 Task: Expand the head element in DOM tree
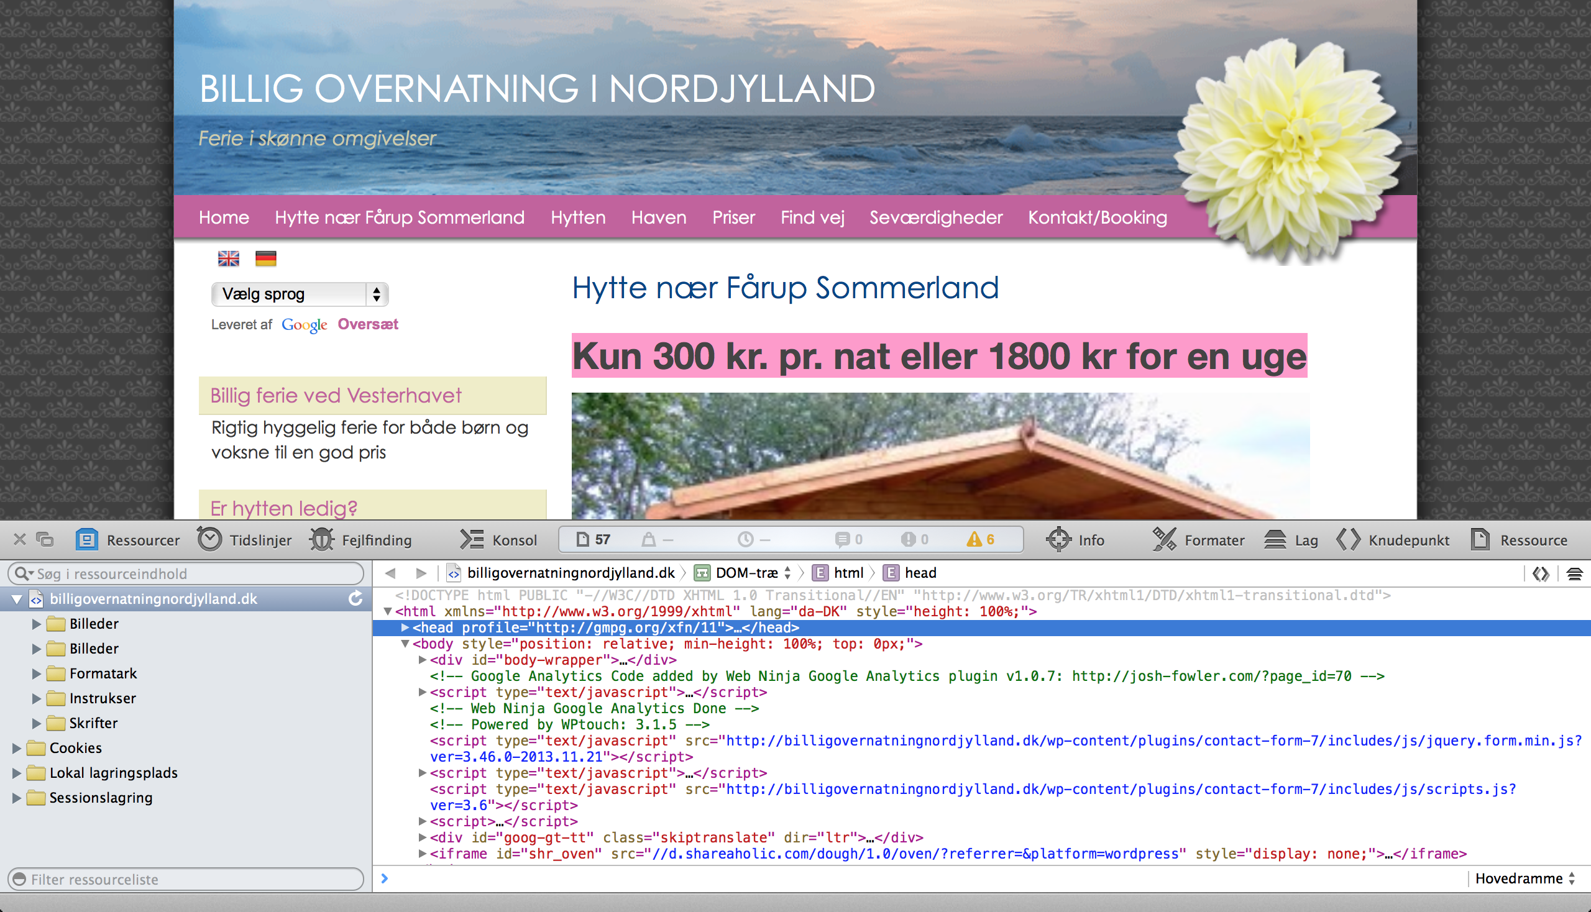(405, 627)
